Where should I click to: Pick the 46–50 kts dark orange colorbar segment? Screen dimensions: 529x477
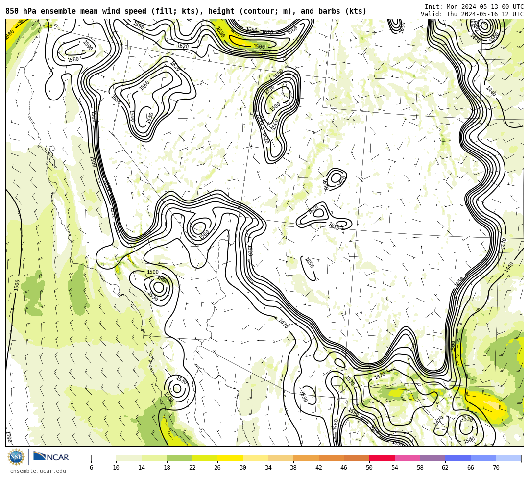pos(357,458)
